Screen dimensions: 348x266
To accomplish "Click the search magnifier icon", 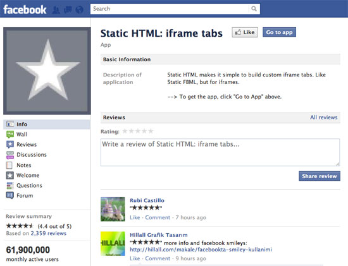I will point(254,9).
